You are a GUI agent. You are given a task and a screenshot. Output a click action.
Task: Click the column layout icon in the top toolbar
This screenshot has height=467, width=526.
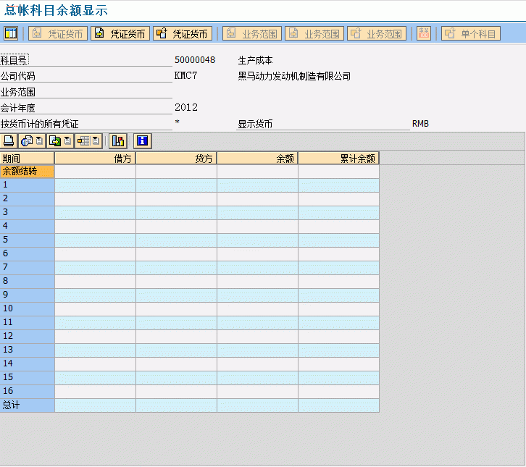click(10, 33)
